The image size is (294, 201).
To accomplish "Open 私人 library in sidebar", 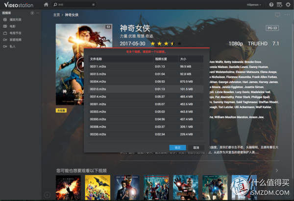I will pyautogui.click(x=13, y=46).
